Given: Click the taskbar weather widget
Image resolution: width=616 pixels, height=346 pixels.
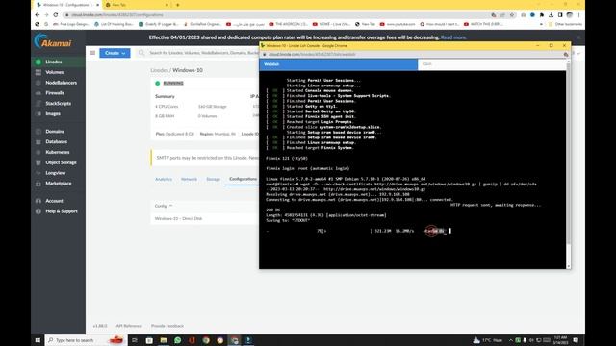Looking at the screenshot, I should pos(487,340).
